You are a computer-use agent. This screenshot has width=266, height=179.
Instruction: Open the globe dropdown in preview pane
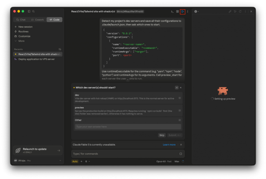(x=196, y=12)
